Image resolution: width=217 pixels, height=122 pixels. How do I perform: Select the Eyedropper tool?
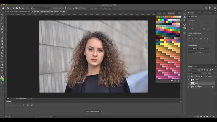coord(2,32)
